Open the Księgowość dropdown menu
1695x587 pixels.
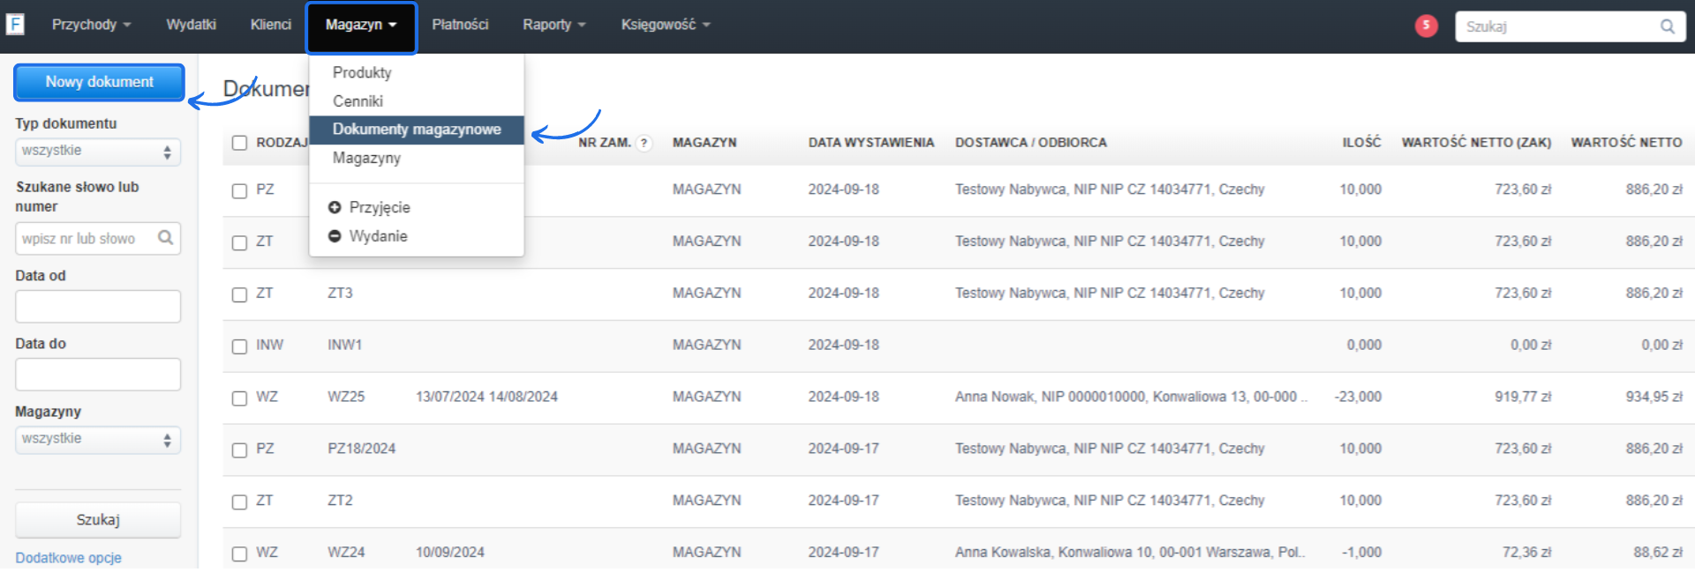coord(665,25)
